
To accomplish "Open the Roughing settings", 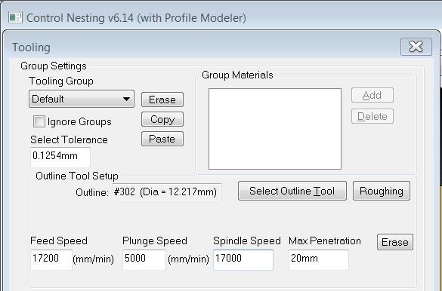I will coord(382,191).
